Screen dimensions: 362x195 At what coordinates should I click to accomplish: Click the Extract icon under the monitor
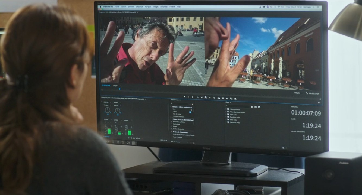[x=223, y=98]
